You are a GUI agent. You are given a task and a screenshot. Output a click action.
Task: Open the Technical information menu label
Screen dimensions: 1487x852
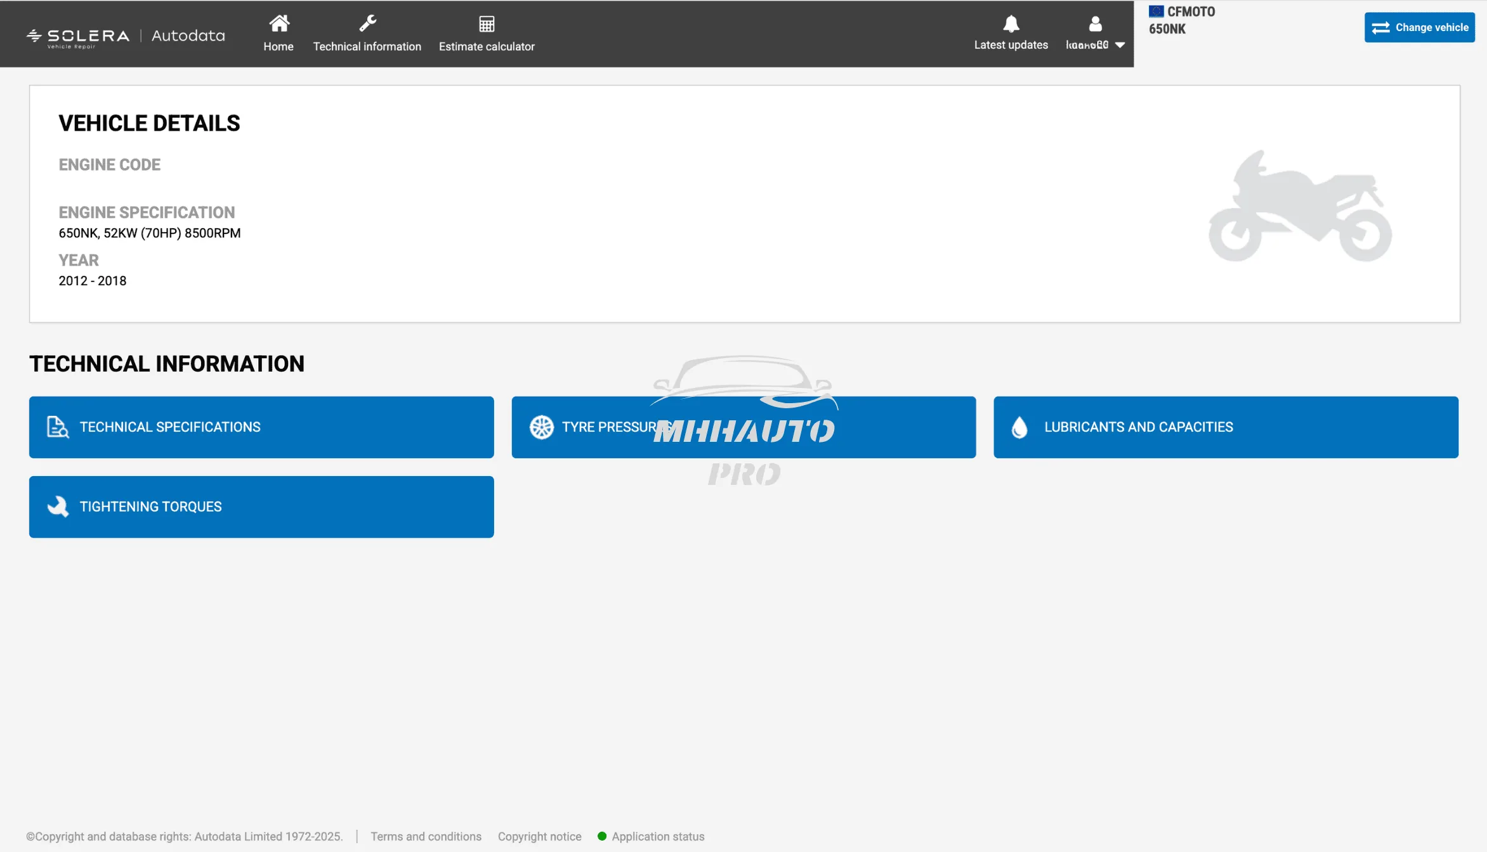point(367,46)
